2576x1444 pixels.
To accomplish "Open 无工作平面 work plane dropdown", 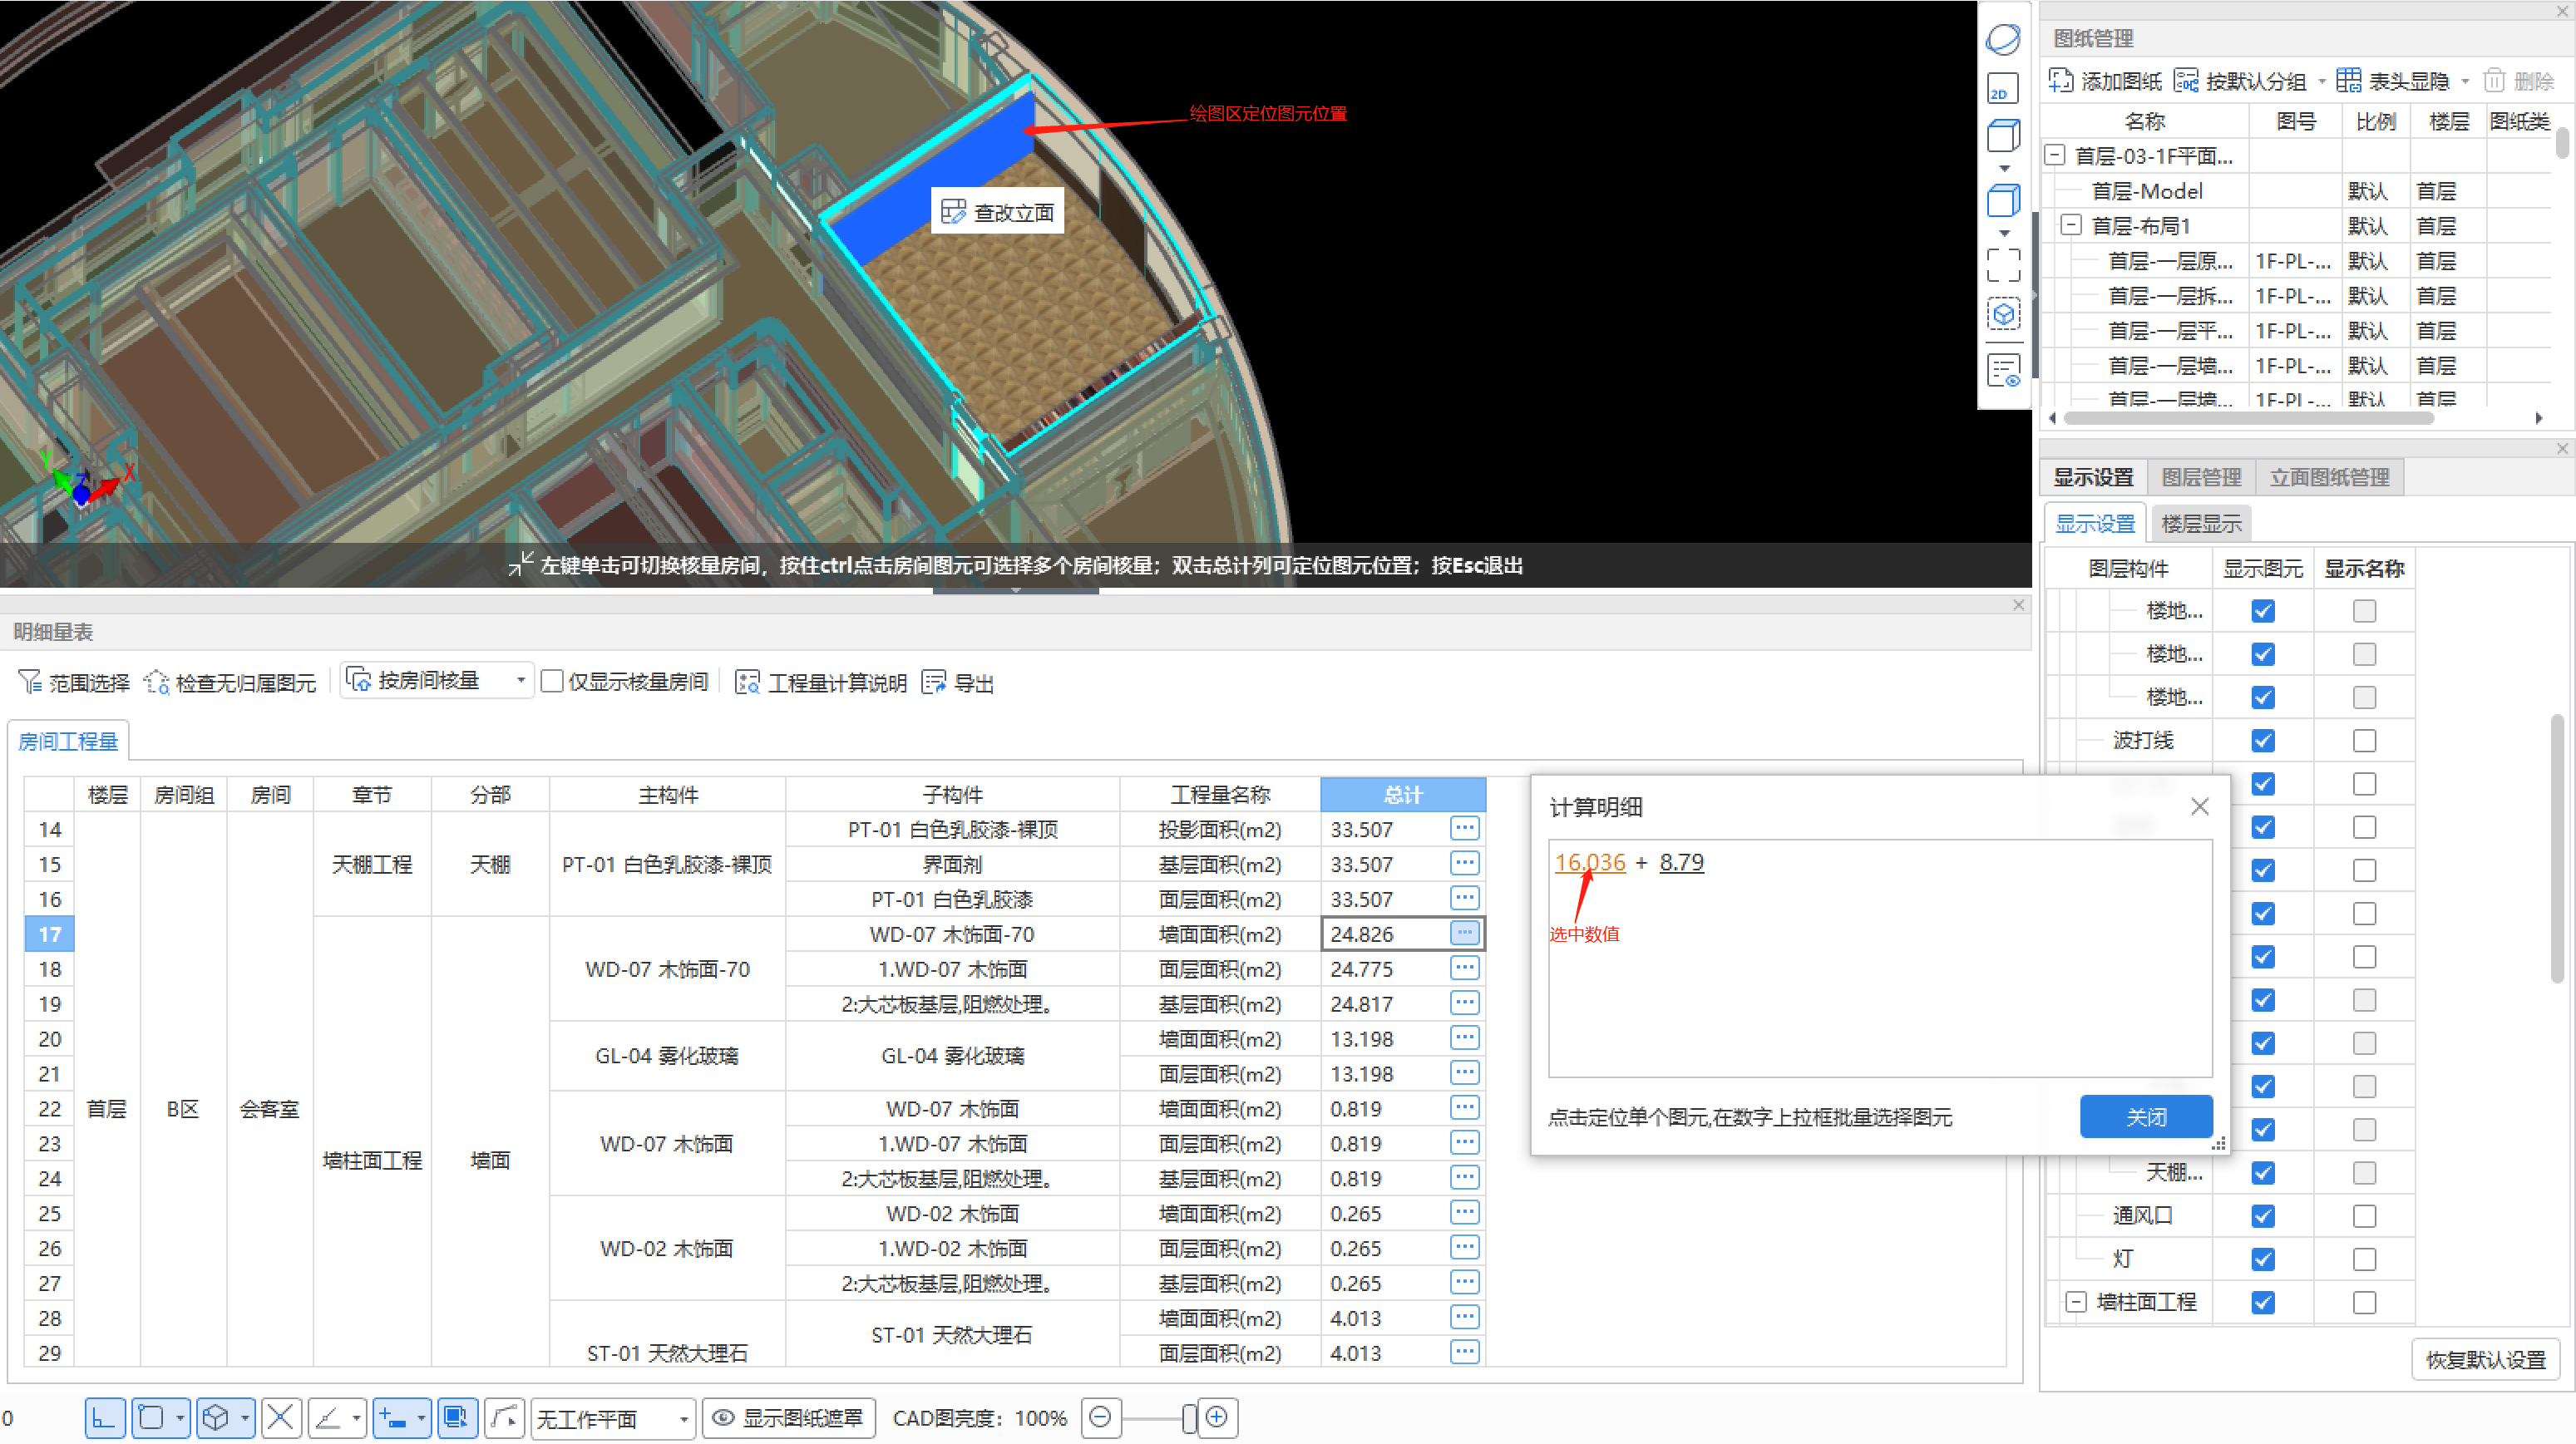I will pos(612,1418).
